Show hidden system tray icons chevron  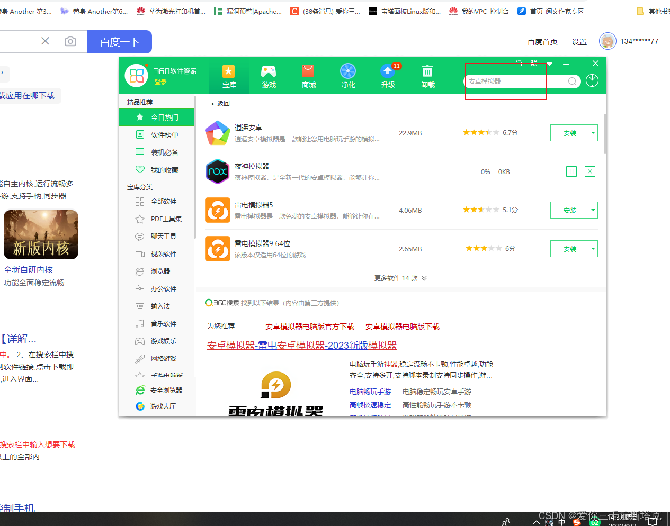(x=537, y=521)
